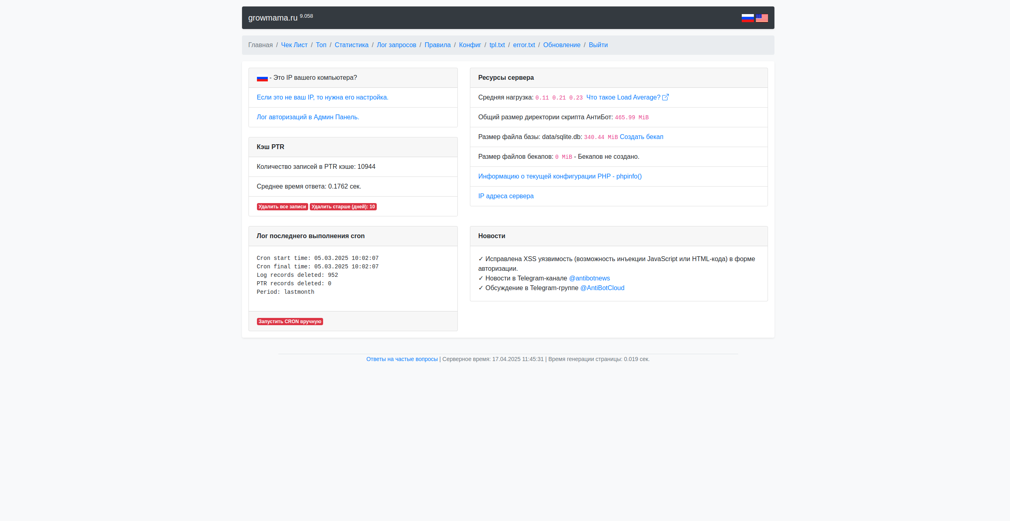This screenshot has height=521, width=1010.
Task: Click the Выйти logout link
Action: pyautogui.click(x=598, y=45)
